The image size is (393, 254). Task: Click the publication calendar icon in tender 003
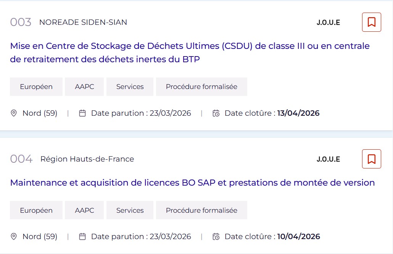coord(82,113)
